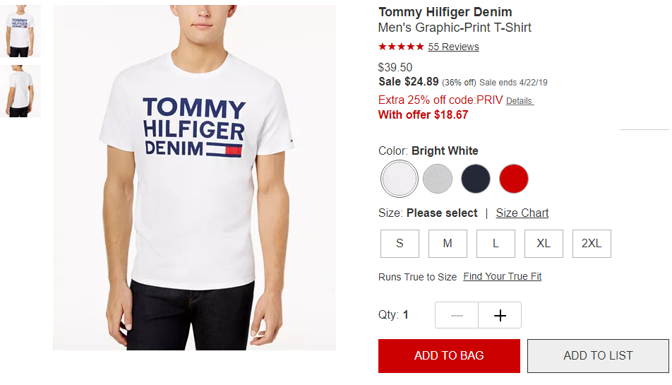
Task: Pick size XL
Action: (544, 244)
